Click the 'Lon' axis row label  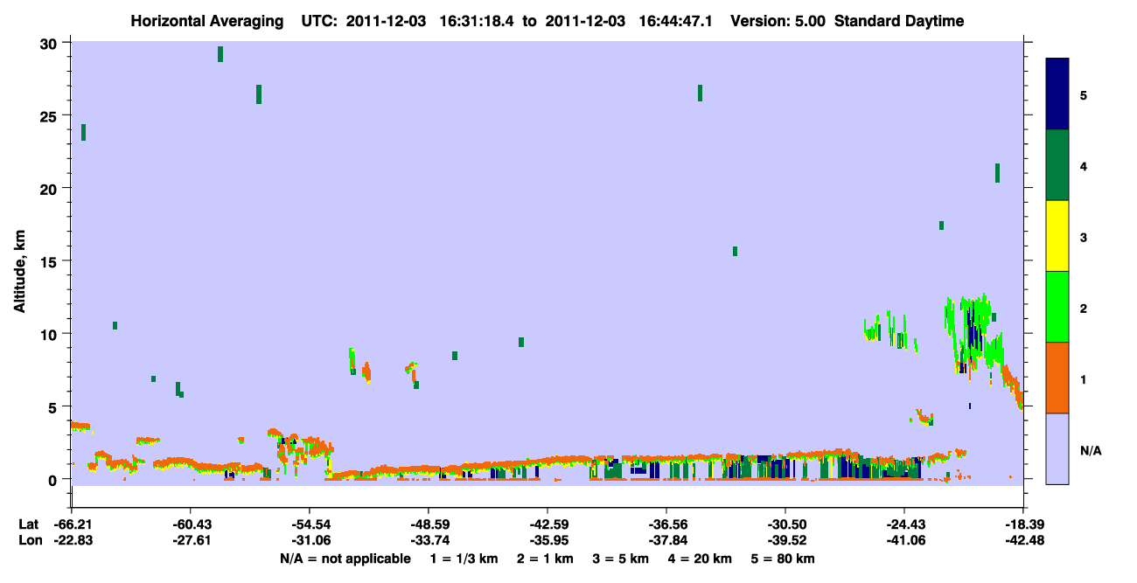(30, 541)
